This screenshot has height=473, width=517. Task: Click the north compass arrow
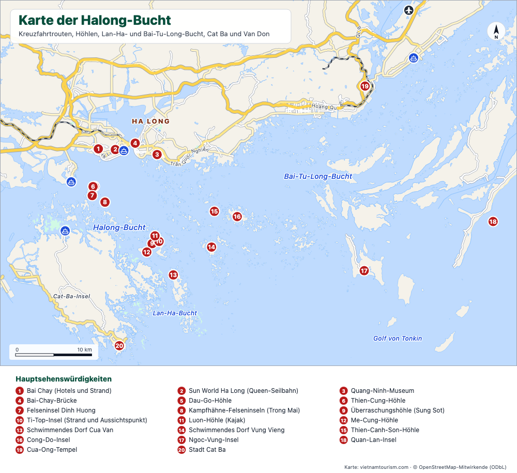[496, 31]
